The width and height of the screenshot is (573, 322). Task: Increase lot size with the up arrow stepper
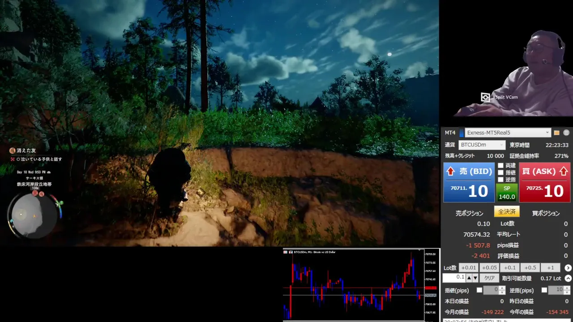tap(469, 278)
